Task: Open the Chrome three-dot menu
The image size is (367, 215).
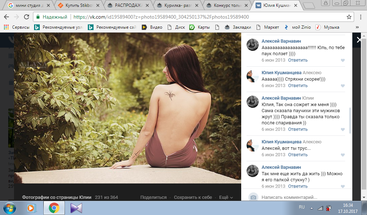Action: click(x=360, y=17)
